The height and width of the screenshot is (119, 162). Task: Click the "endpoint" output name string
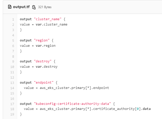tap(44, 83)
